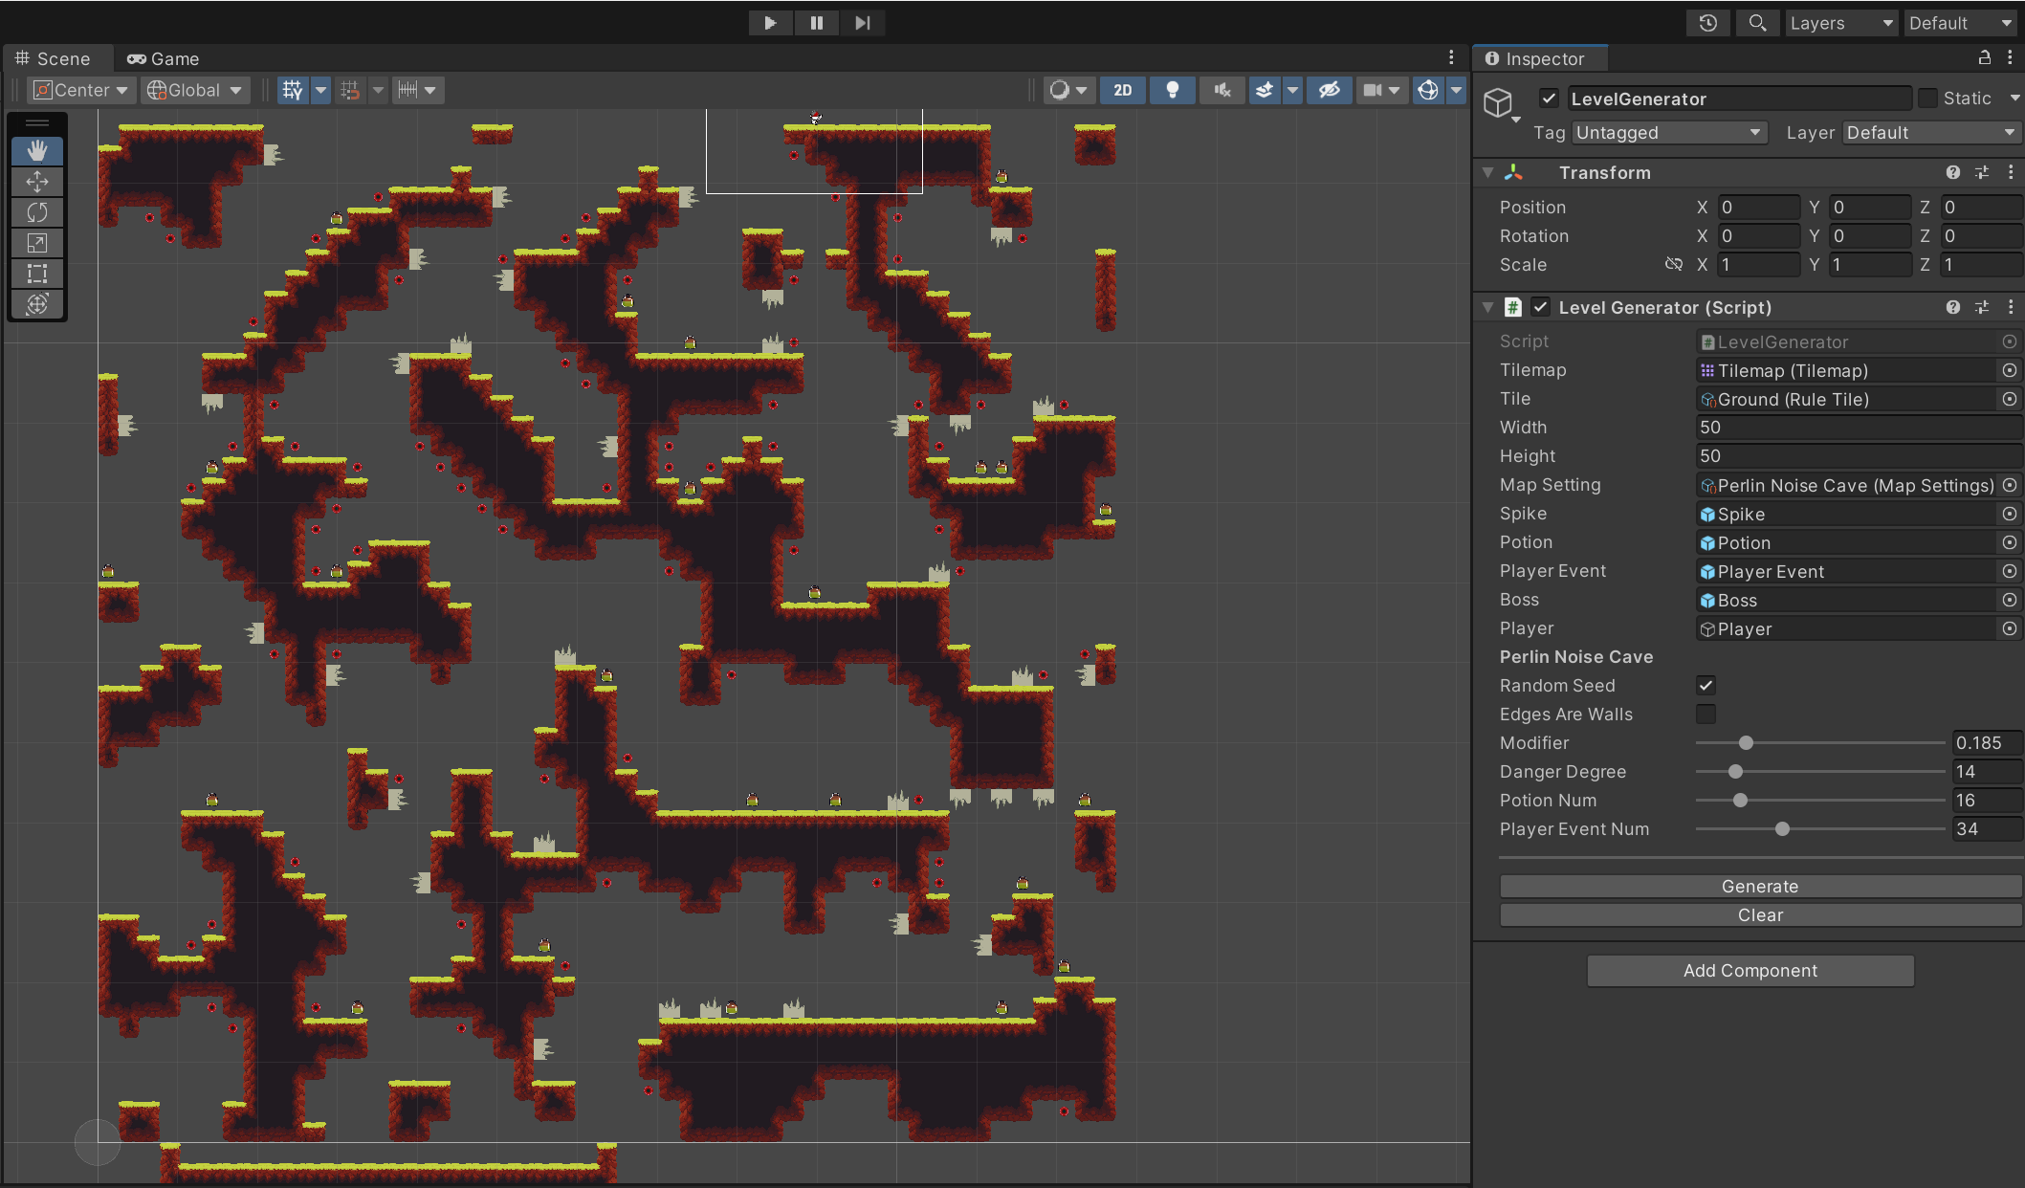Select the Move tool
This screenshot has height=1188, width=2025.
click(37, 182)
